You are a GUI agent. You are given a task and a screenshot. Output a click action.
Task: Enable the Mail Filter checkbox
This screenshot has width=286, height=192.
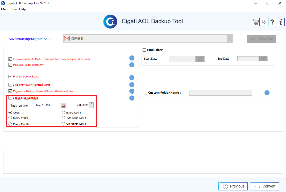[x=144, y=50]
